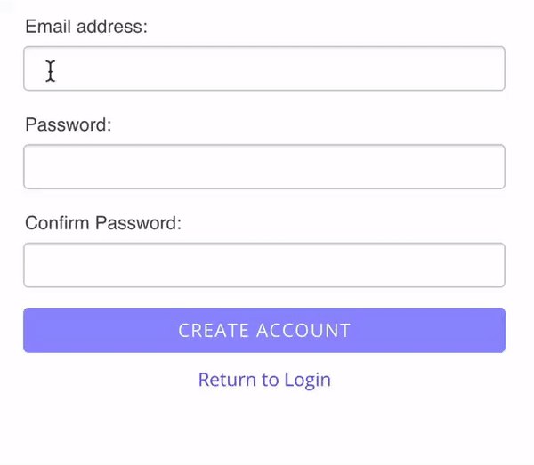Click the 'Password:' label text
The height and width of the screenshot is (465, 534).
pos(69,124)
